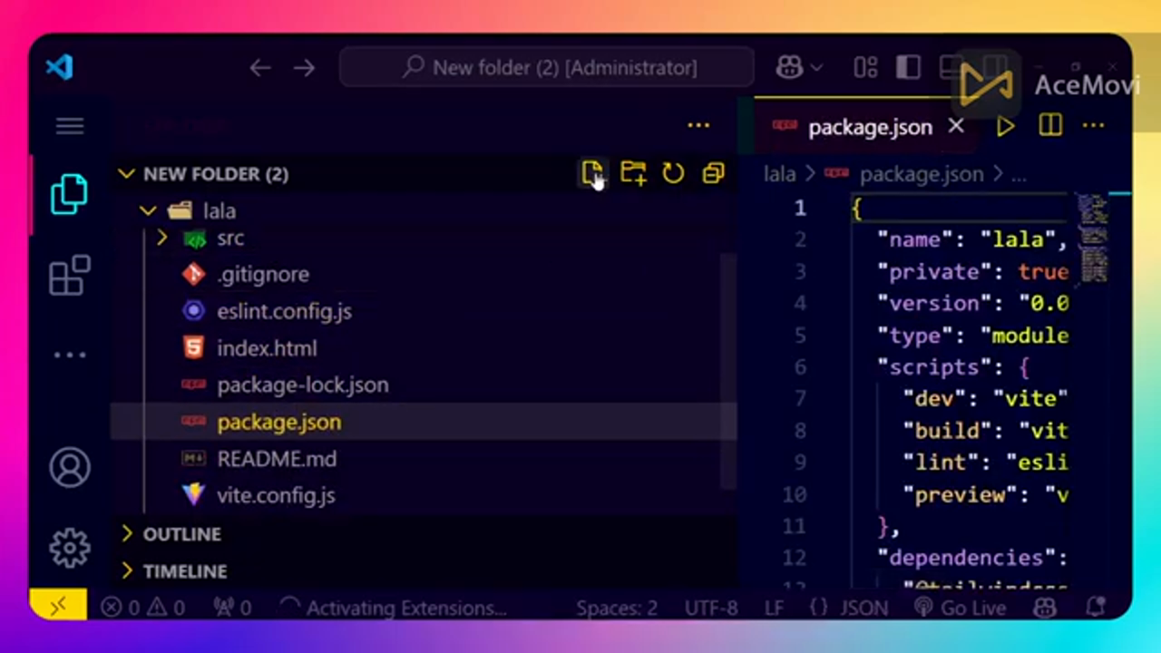1161x653 pixels.
Task: Start Go Live server
Action: [960, 608]
